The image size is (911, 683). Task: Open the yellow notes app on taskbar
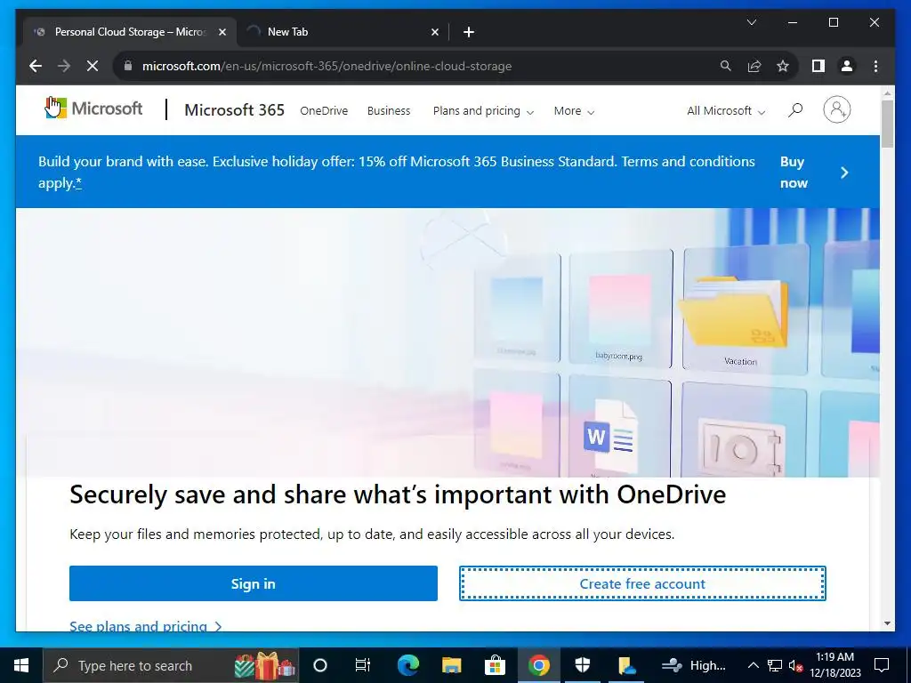[x=626, y=665]
